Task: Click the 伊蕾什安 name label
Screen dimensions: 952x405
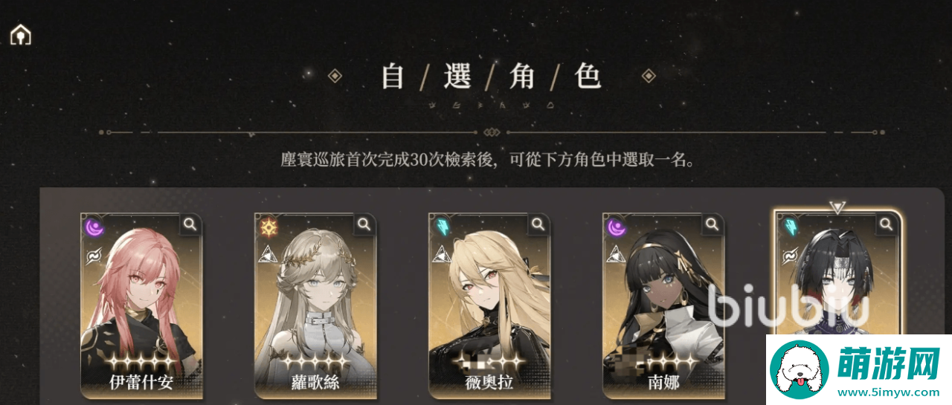Action: coord(141,383)
